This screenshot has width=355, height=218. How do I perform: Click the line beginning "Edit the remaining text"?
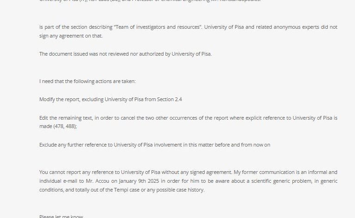[x=188, y=118]
